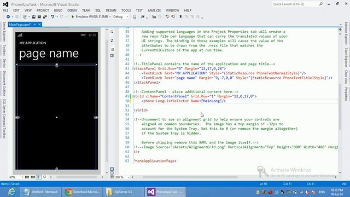350x197 pixels.
Task: Collapse the Grid ContentPanel region on line 49
Action: pos(133,96)
